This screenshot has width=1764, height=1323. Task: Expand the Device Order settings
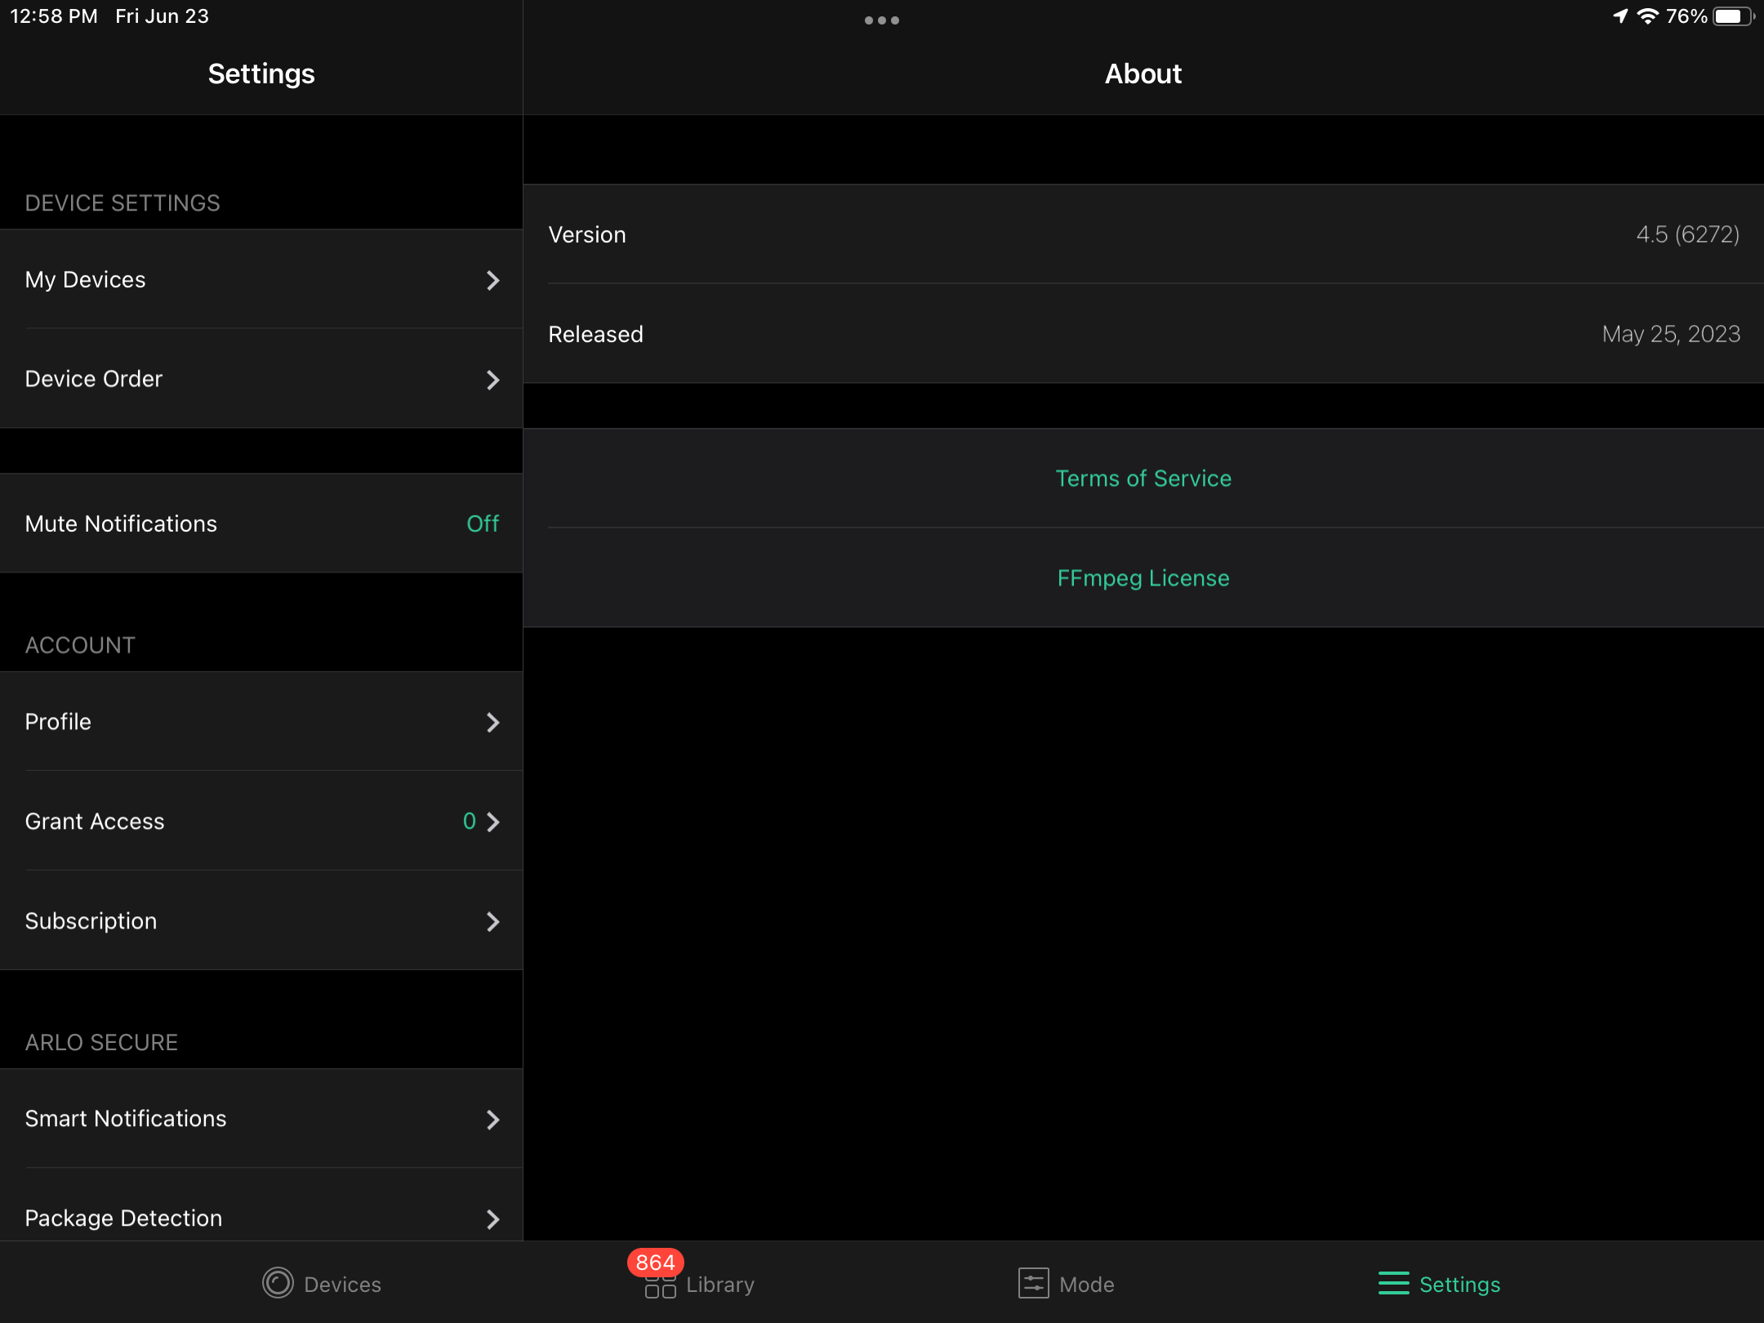[x=261, y=378]
